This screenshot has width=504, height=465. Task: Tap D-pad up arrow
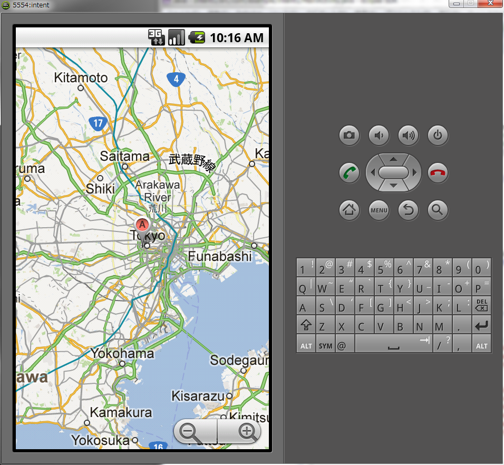pos(393,159)
